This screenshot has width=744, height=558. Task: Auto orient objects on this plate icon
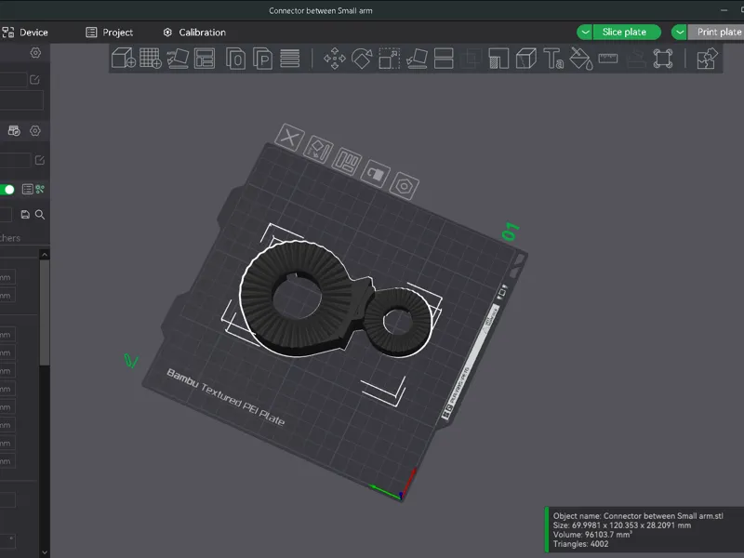pos(318,150)
